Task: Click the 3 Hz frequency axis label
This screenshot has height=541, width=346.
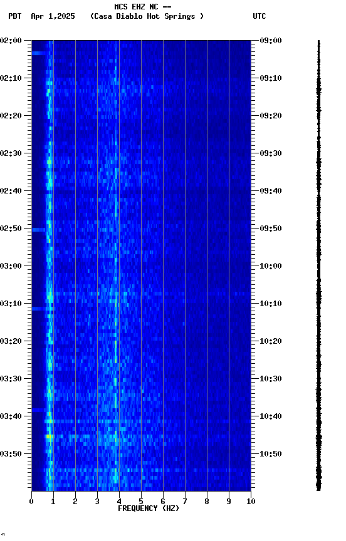Action: pyautogui.click(x=97, y=502)
